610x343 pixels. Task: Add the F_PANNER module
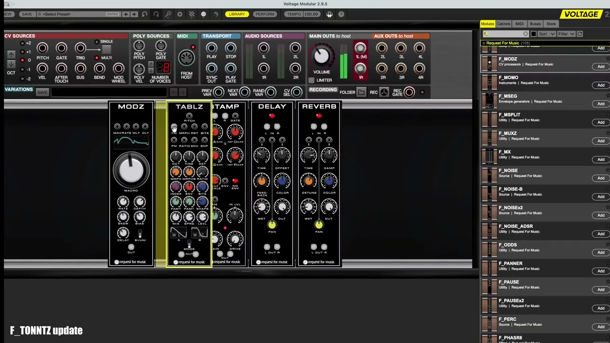click(601, 271)
